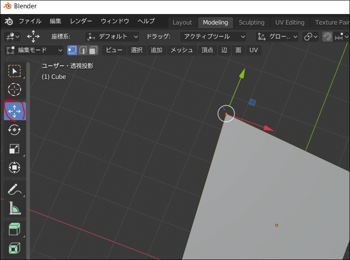The image size is (350, 260).
Task: Open the ウィンドウ menu
Action: (115, 21)
